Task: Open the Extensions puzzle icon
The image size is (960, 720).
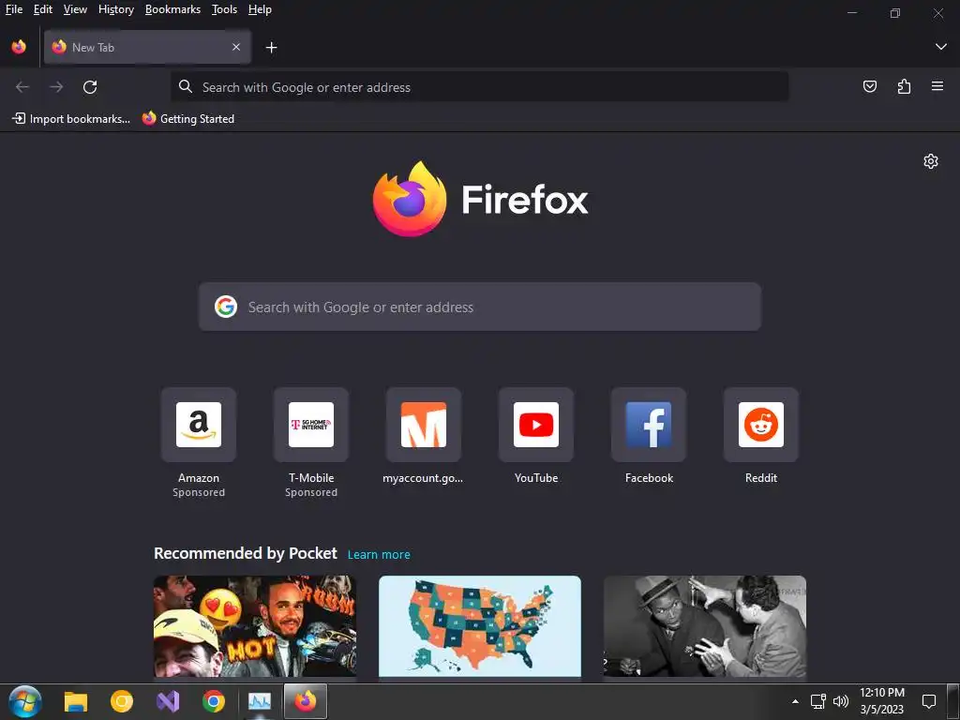Action: coord(904,86)
